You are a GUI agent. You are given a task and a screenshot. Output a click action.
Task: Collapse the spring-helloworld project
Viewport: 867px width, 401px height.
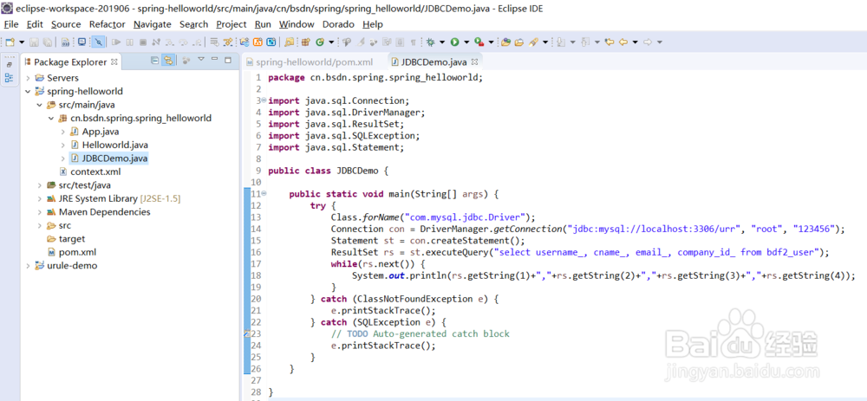click(x=27, y=91)
